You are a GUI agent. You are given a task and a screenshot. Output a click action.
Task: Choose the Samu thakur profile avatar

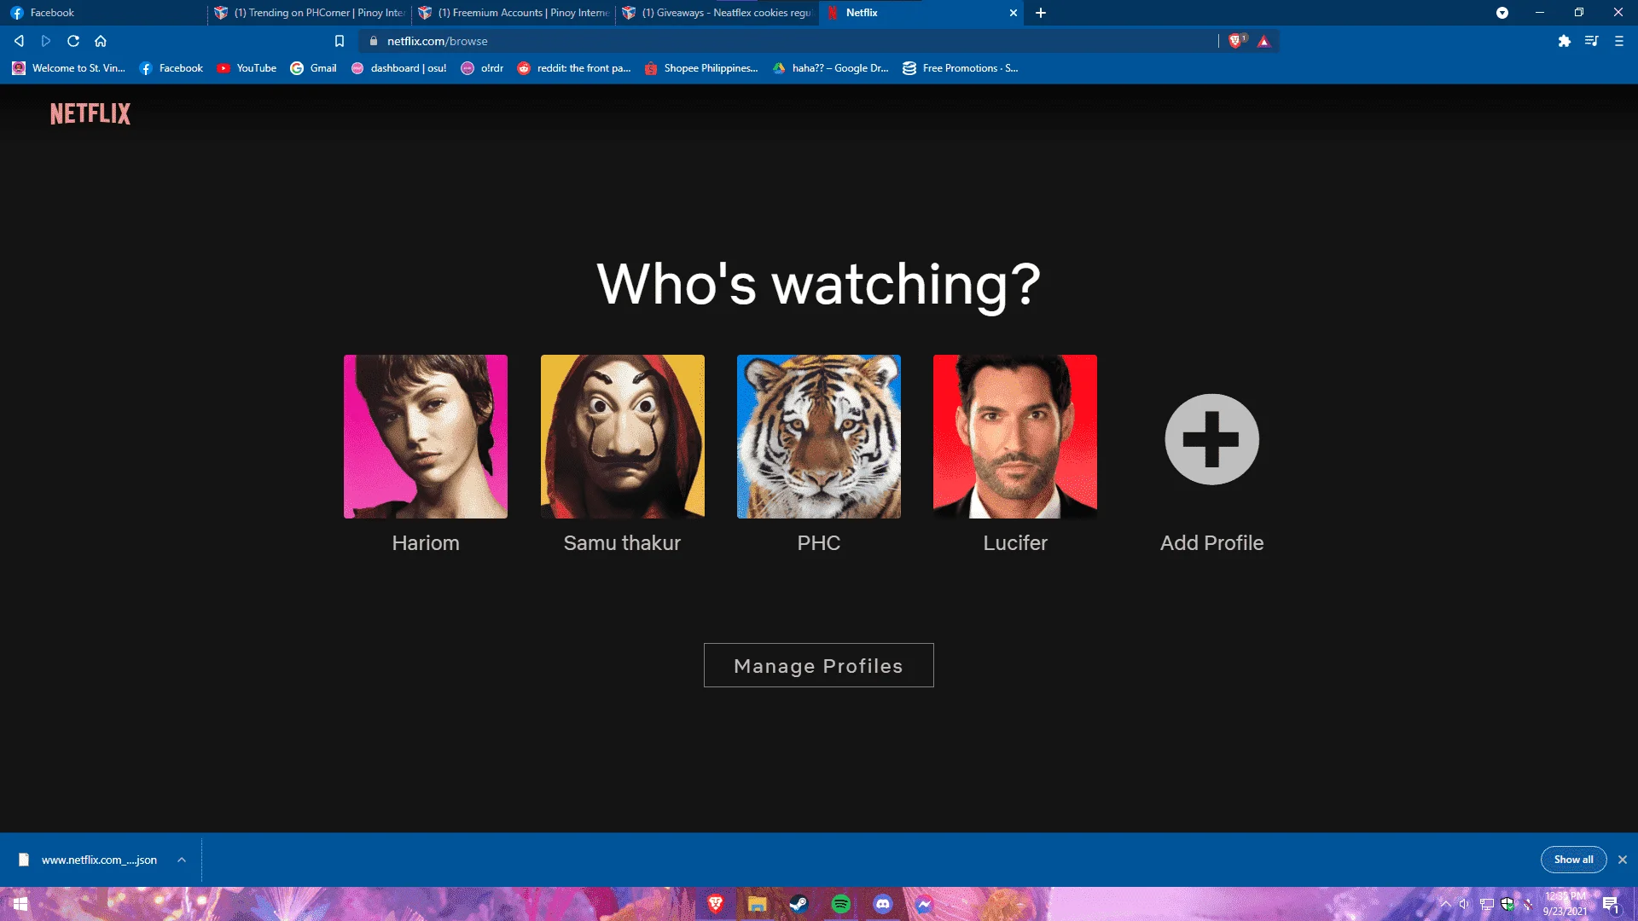pos(623,437)
